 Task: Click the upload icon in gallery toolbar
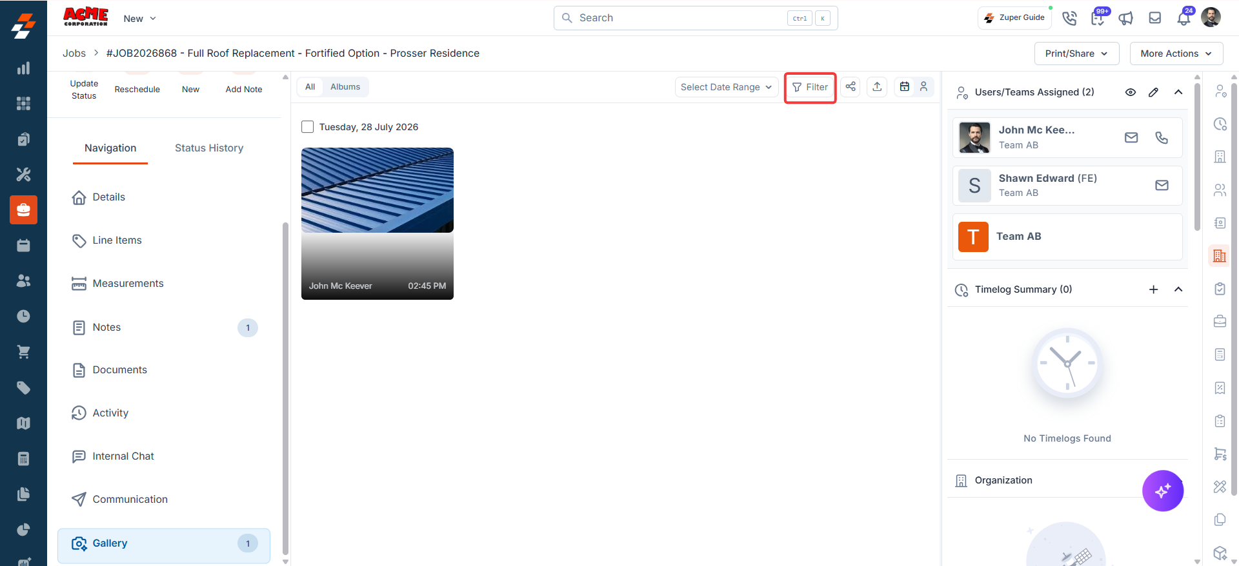tap(877, 87)
